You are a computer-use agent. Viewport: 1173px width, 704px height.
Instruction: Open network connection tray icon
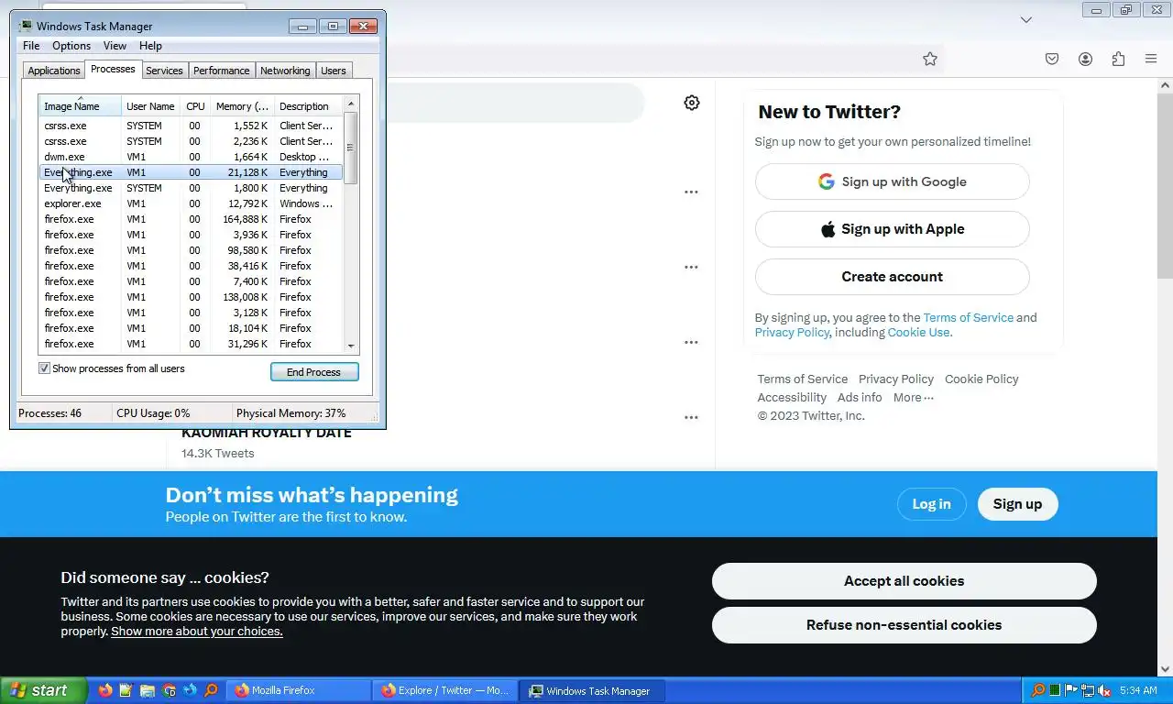coord(1088,690)
